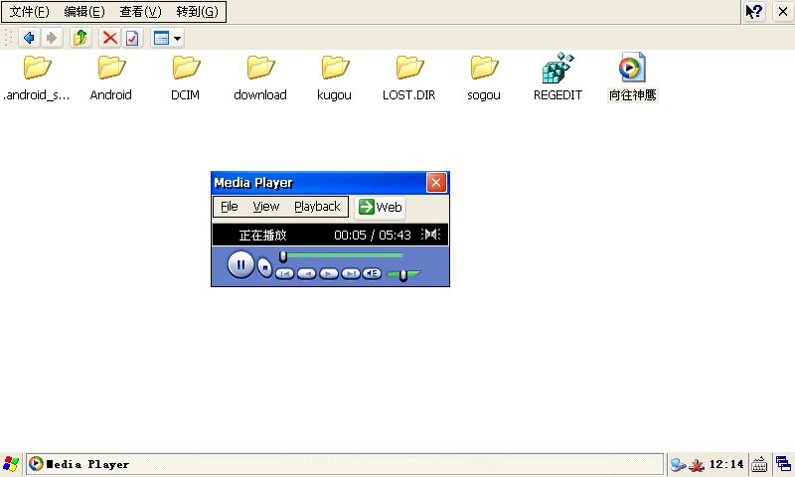Click the red star tray icon

pos(697,464)
